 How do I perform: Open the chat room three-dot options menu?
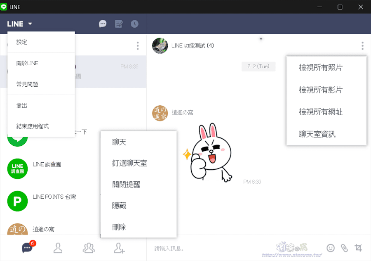(x=362, y=46)
